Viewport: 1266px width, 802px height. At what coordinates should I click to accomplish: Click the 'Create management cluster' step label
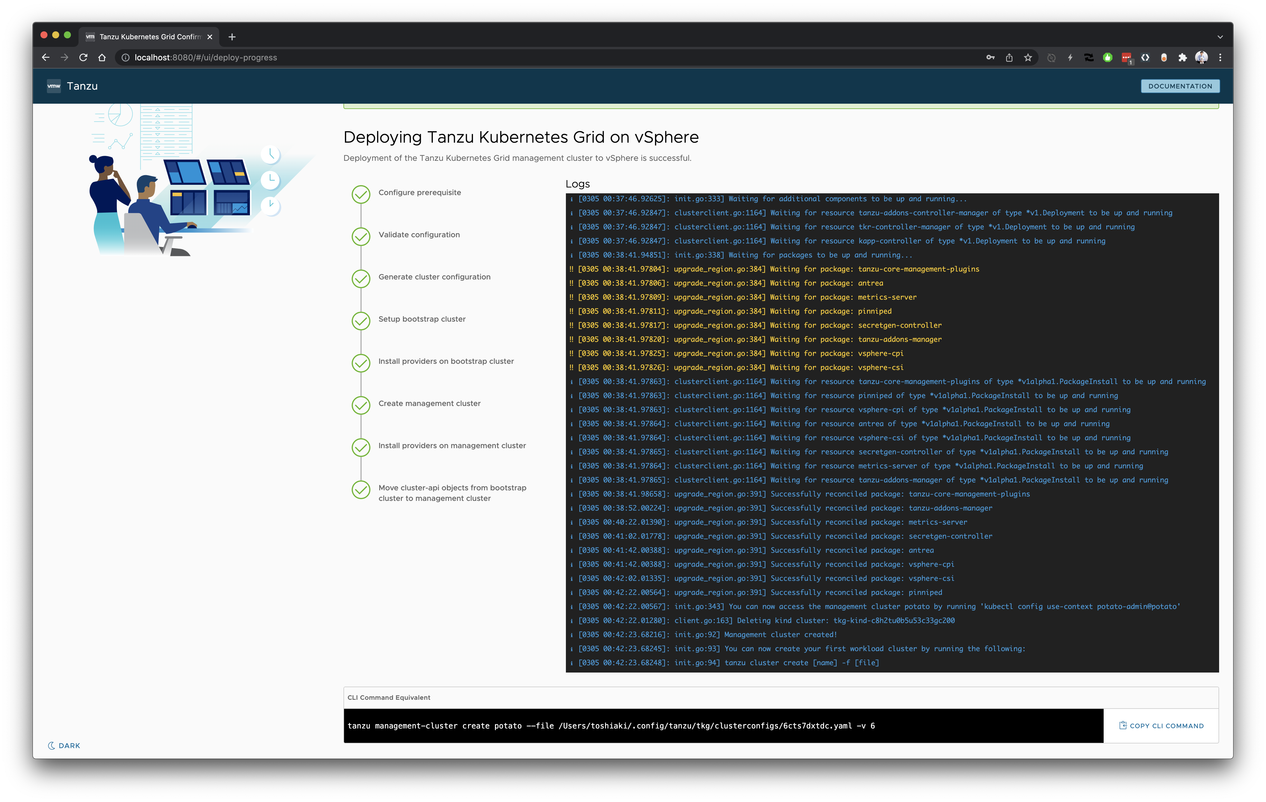tap(429, 404)
